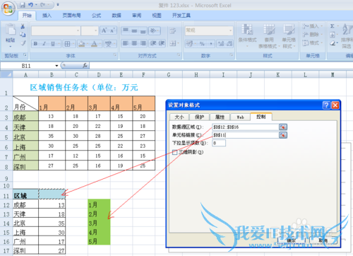This screenshot has height=256, width=353.
Task: Switch to the 插入 ribbon tab
Action: coord(47,16)
